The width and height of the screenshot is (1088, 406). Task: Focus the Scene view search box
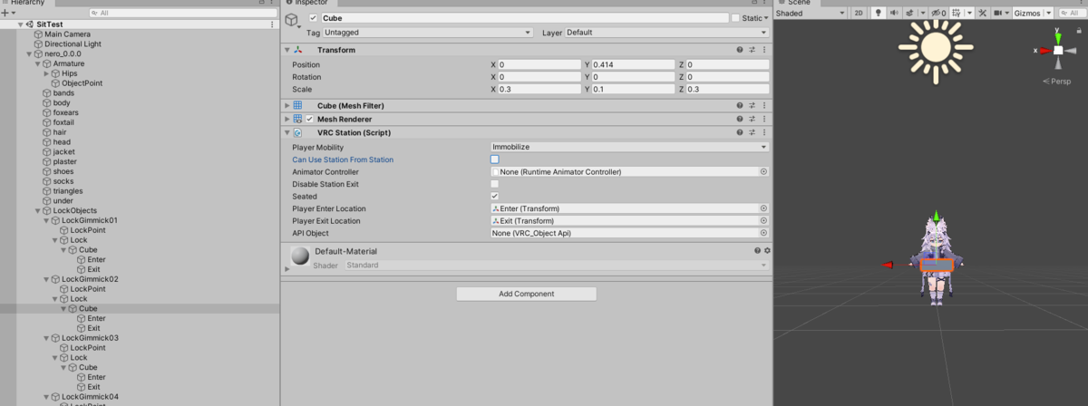click(x=1072, y=13)
